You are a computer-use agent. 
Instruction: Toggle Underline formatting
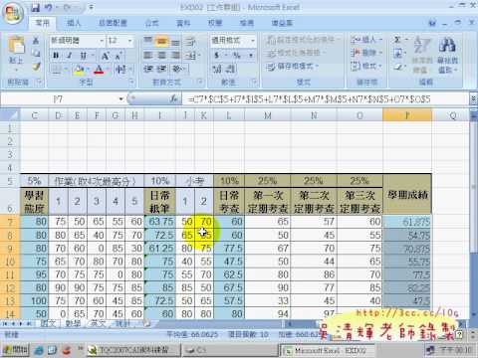[x=83, y=56]
